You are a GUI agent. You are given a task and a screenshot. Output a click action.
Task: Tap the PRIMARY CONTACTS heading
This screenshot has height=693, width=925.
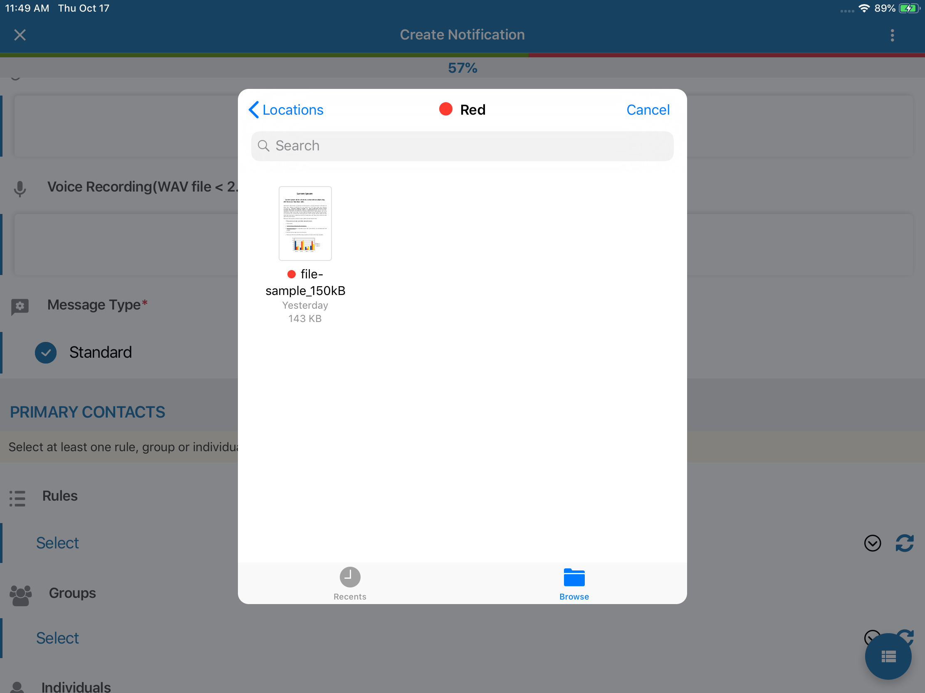(x=87, y=412)
